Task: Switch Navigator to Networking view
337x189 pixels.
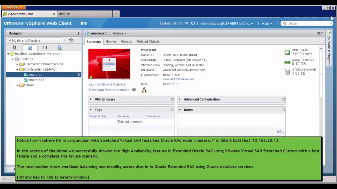Action: [60, 48]
